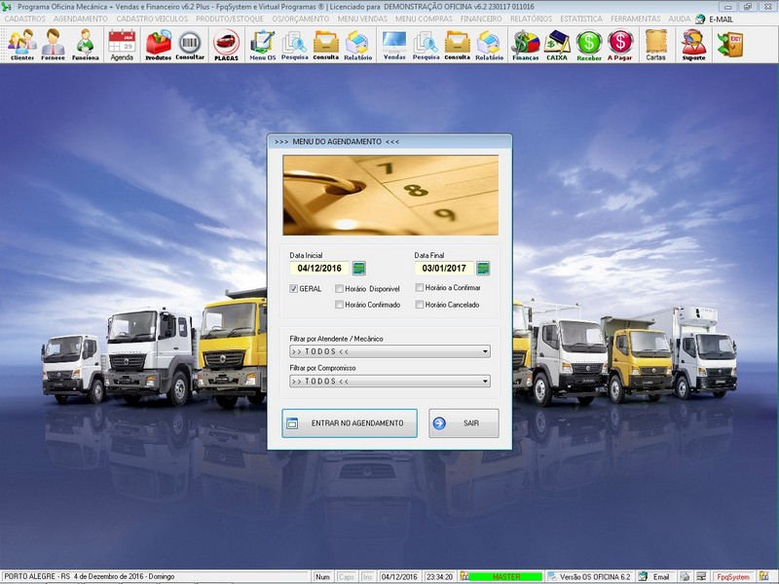Click the Consultar barcode icon

click(x=190, y=44)
